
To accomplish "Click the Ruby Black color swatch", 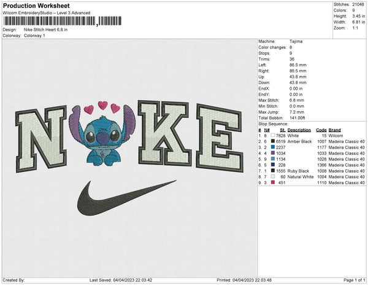I will [x=273, y=171].
